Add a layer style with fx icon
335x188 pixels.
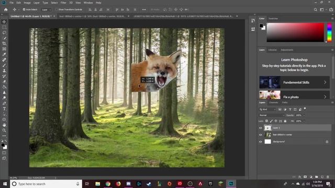click(299, 177)
